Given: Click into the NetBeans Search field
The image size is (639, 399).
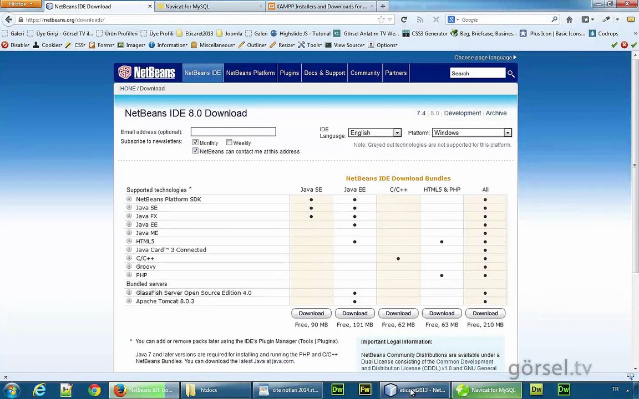Looking at the screenshot, I should 478,73.
